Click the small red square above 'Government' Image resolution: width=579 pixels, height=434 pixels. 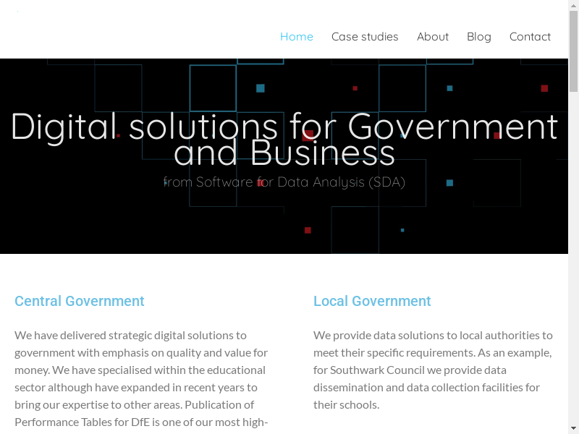(x=355, y=88)
